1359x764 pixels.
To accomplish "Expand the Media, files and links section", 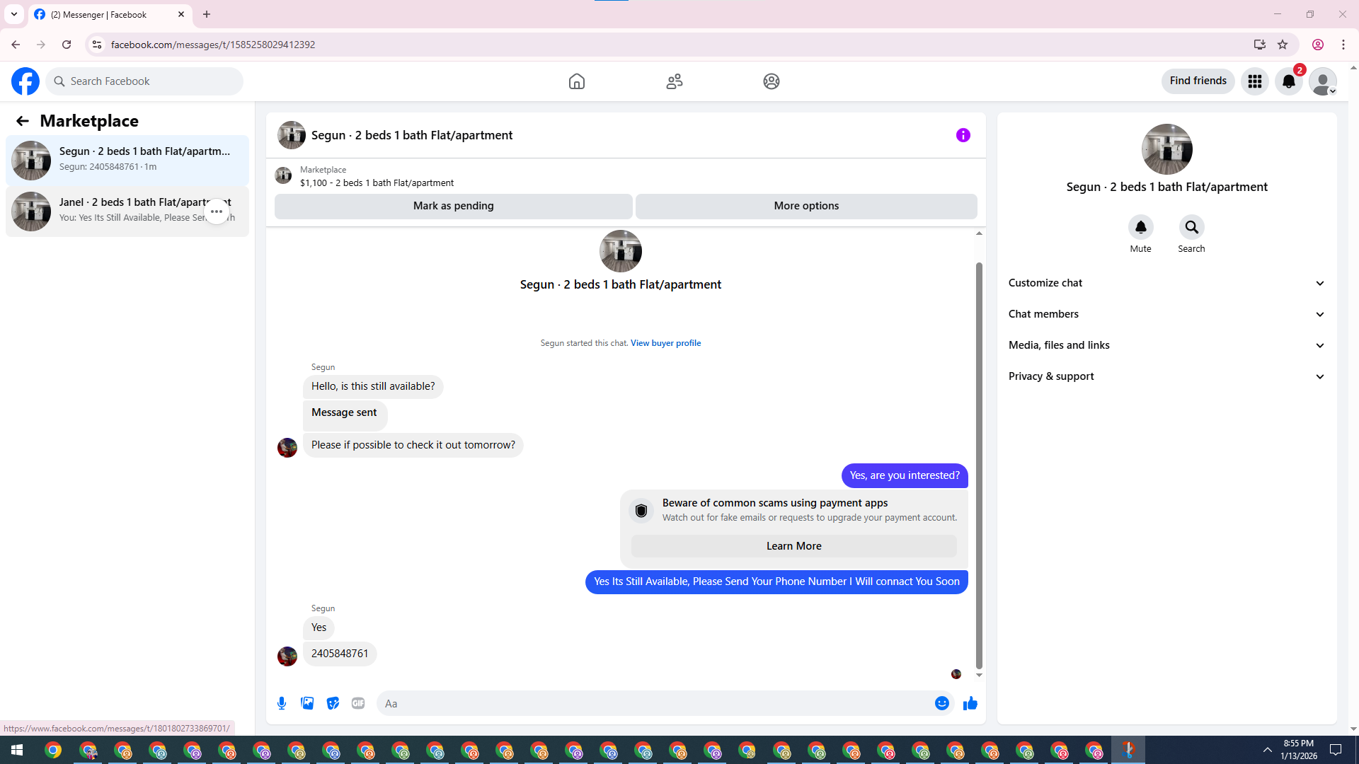I will 1166,345.
